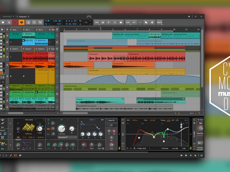
Task: Click the 4/4 time signature field
Action: [x=59, y=24]
